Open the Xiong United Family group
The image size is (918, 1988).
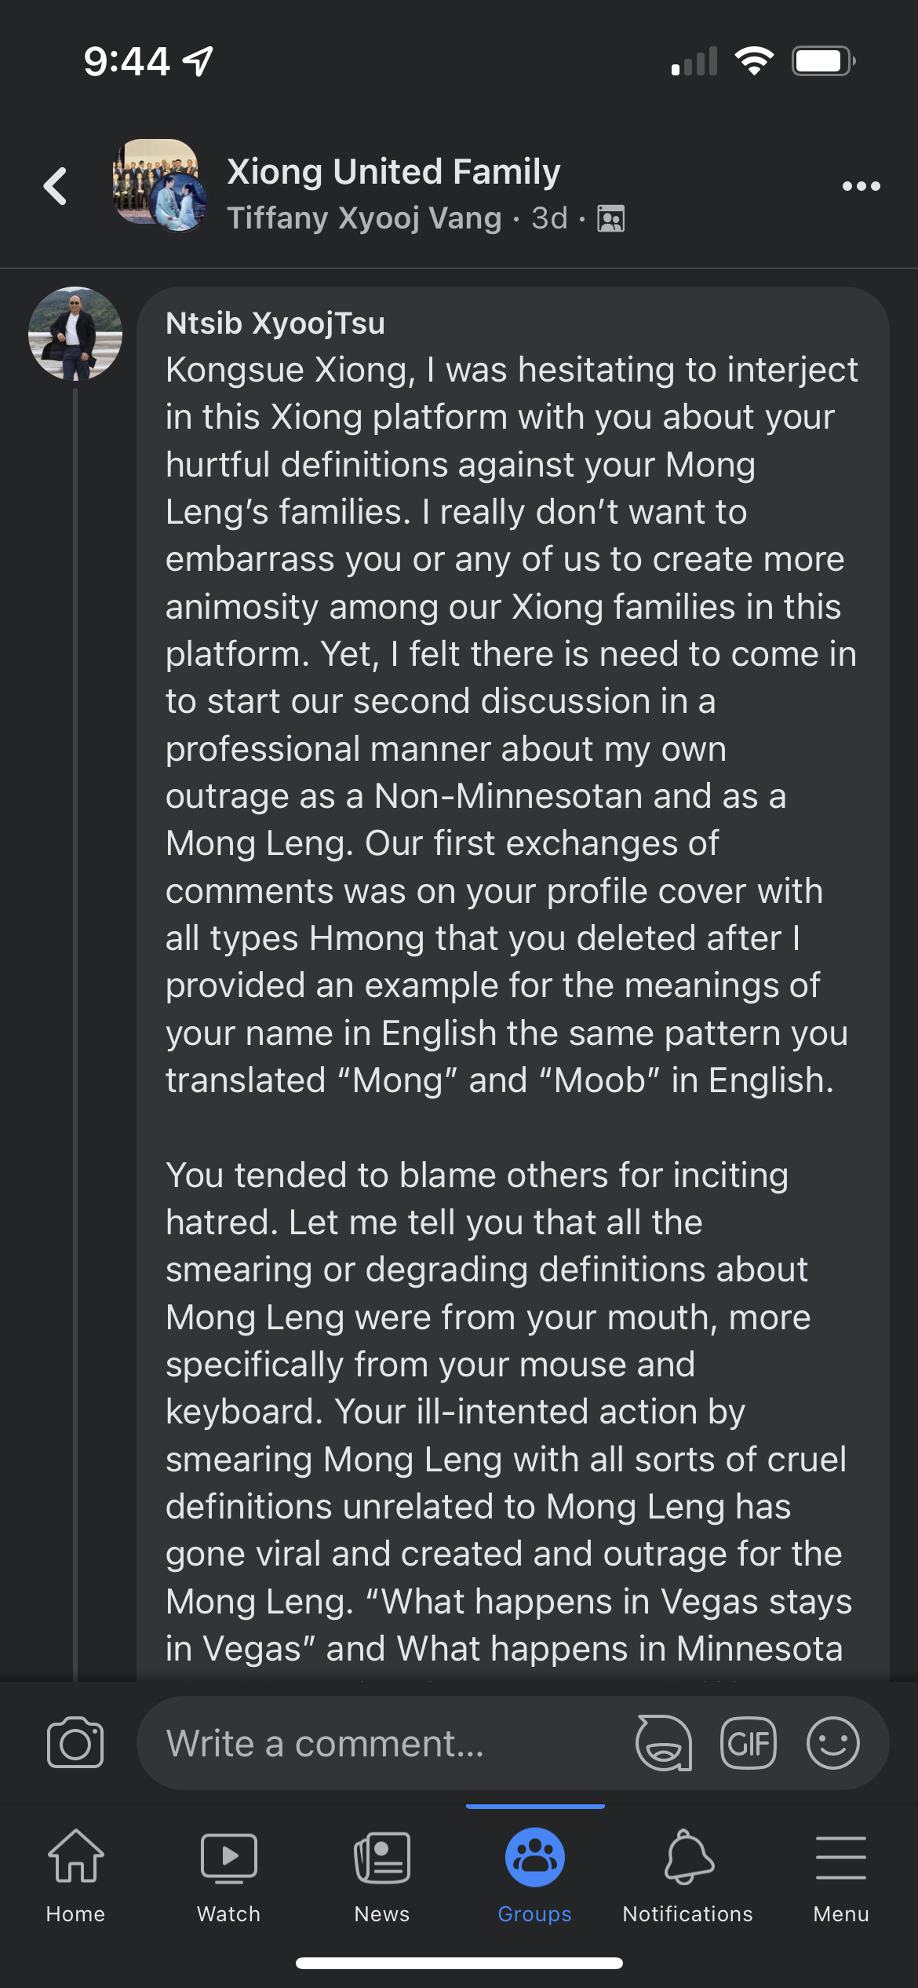point(394,171)
